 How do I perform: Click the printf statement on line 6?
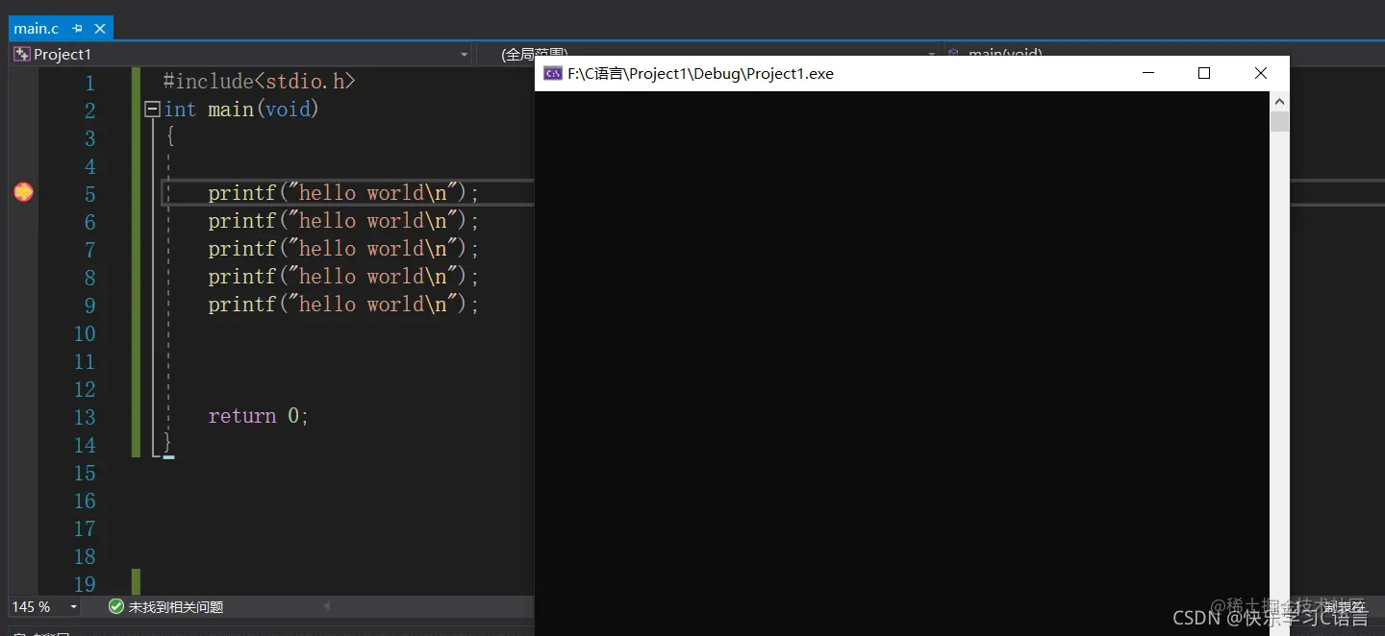pyautogui.click(x=343, y=221)
